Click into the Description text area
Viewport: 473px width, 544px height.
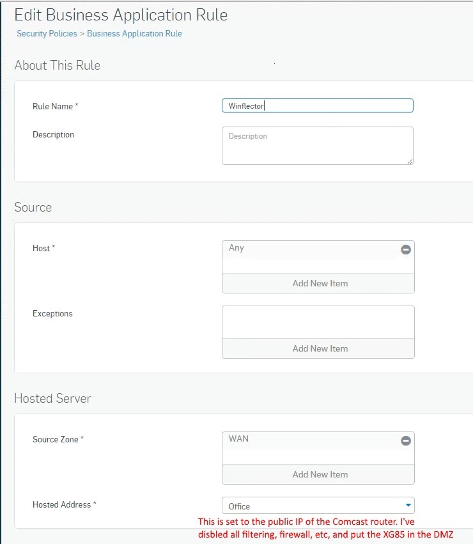click(318, 146)
